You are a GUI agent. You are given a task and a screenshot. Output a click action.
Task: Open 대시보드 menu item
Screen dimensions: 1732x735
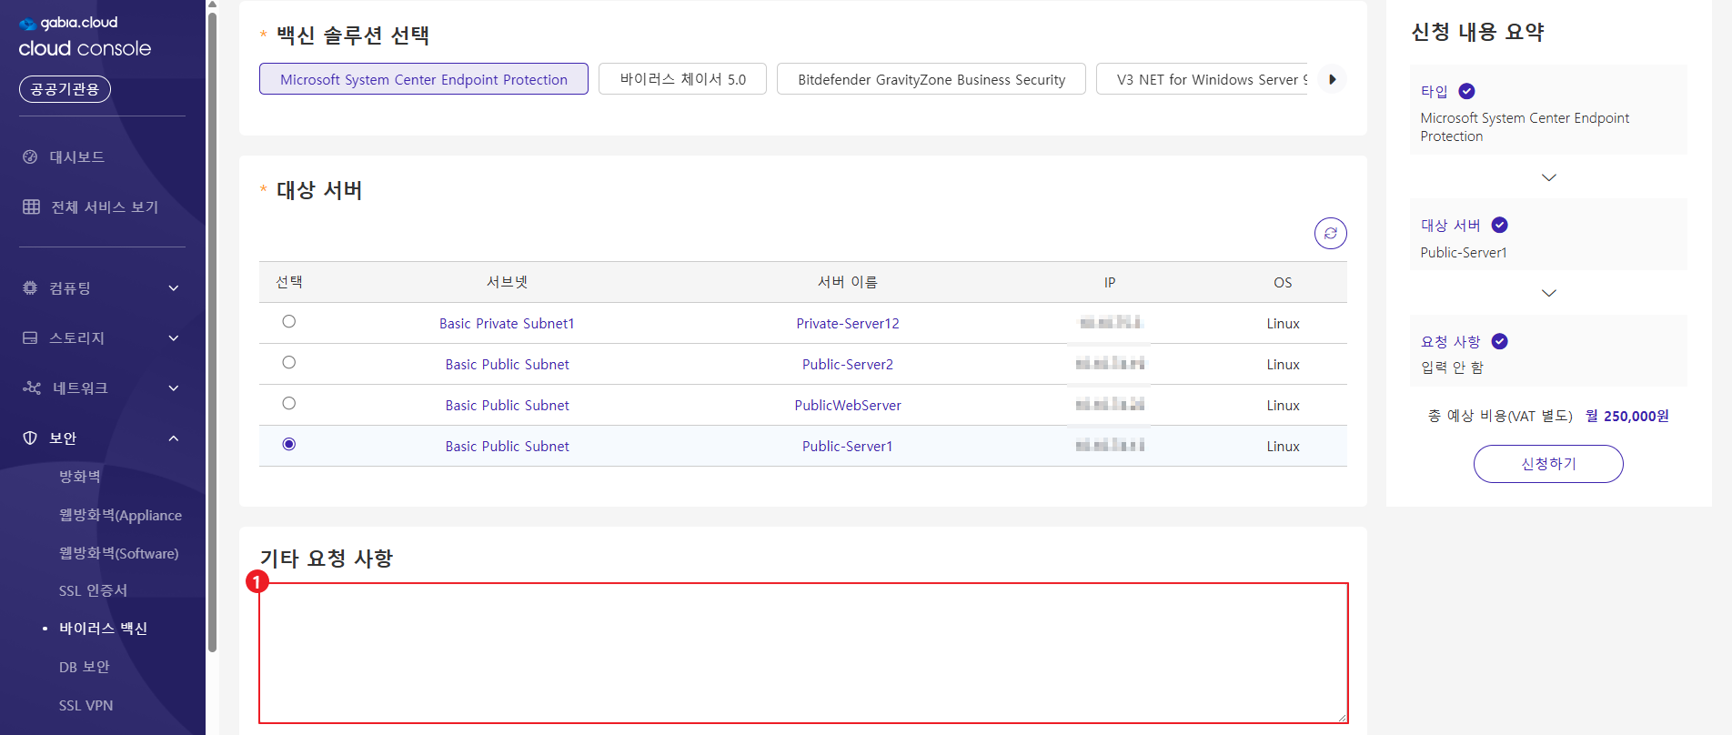pyautogui.click(x=76, y=156)
